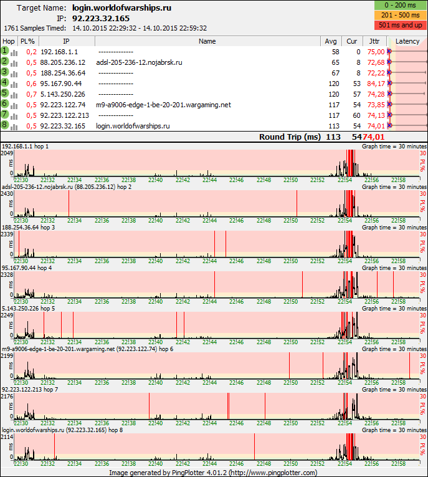Click the header IP 92.223.32.165
The height and width of the screenshot is (477, 428).
[x=101, y=19]
